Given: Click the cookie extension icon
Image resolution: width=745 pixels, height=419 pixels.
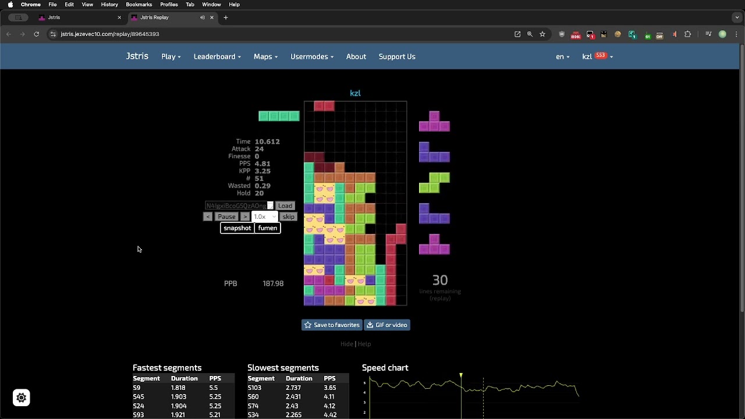Looking at the screenshot, I should 618,34.
